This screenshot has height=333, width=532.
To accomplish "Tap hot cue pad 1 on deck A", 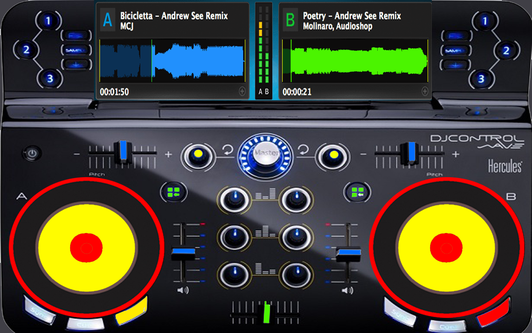I will [x=47, y=20].
